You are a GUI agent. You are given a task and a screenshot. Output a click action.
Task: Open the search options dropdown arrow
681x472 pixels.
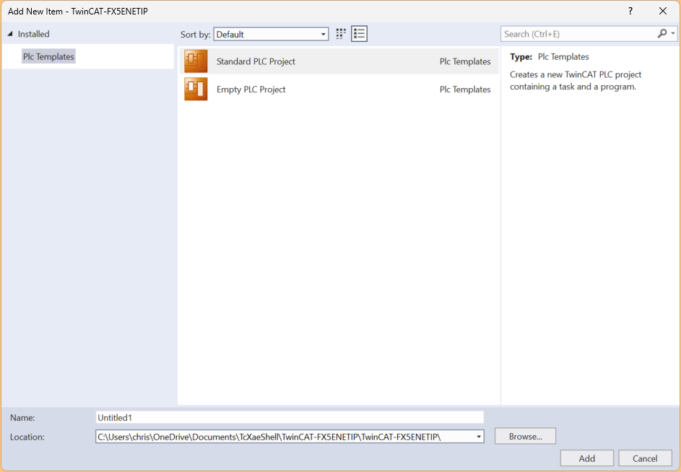[673, 34]
